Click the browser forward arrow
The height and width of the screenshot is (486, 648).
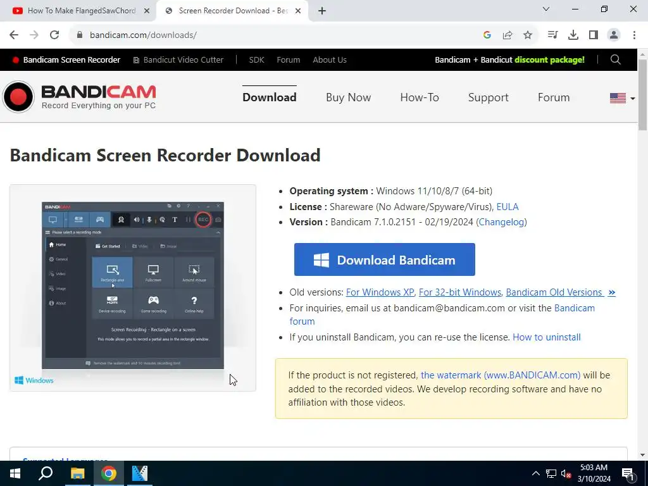pyautogui.click(x=34, y=35)
